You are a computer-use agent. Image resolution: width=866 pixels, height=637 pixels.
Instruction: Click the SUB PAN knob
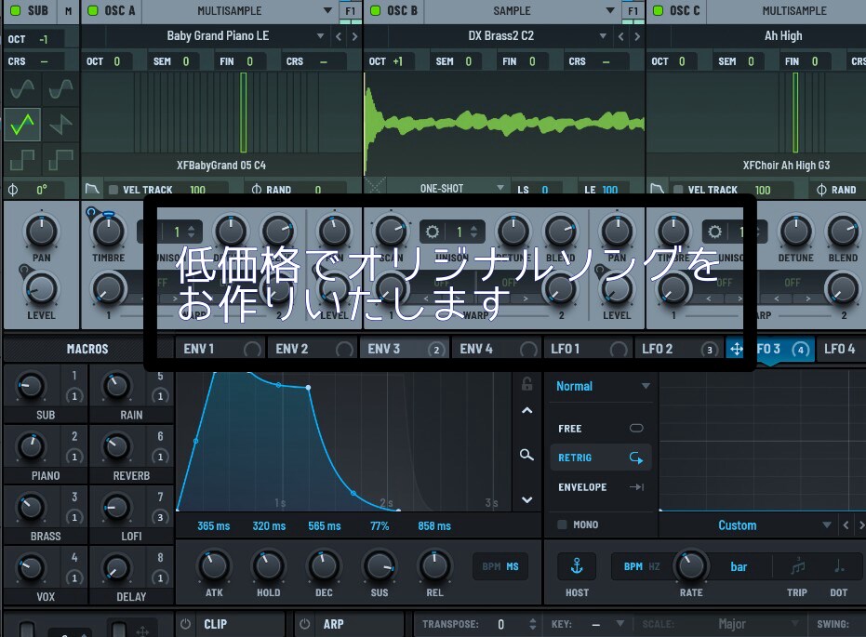[x=42, y=231]
